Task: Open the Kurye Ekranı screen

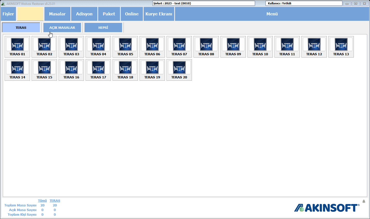Action: tap(159, 14)
